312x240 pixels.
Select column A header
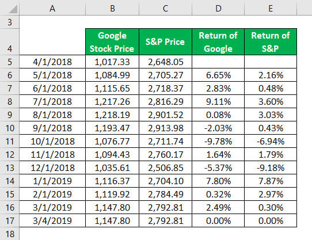pos(52,8)
